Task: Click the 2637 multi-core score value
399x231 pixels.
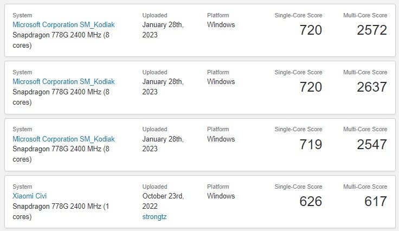Action: (372, 87)
